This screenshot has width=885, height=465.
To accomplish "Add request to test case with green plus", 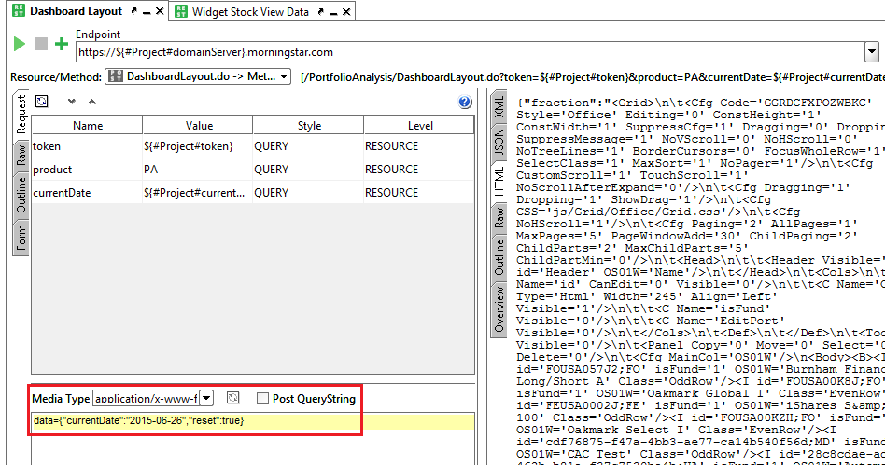I will point(62,44).
